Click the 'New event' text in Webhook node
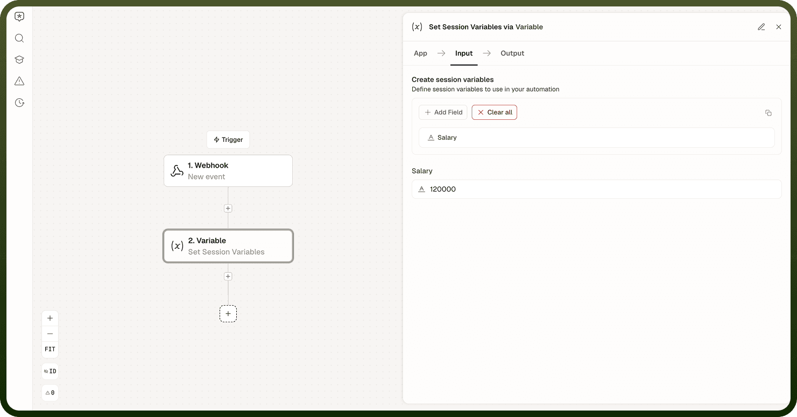The image size is (797, 417). pos(207,177)
